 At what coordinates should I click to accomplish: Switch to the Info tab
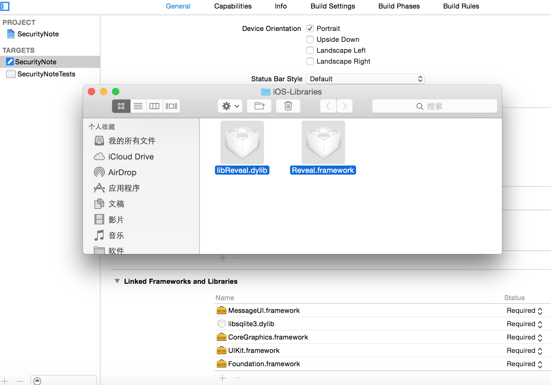(x=281, y=6)
